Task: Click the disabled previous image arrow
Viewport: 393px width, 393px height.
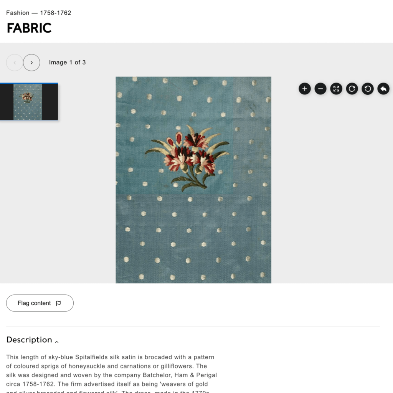Action: click(x=15, y=63)
